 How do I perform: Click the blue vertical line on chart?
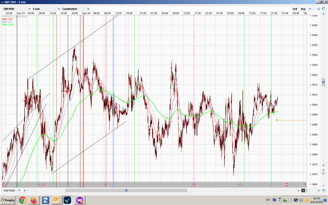[113, 101]
